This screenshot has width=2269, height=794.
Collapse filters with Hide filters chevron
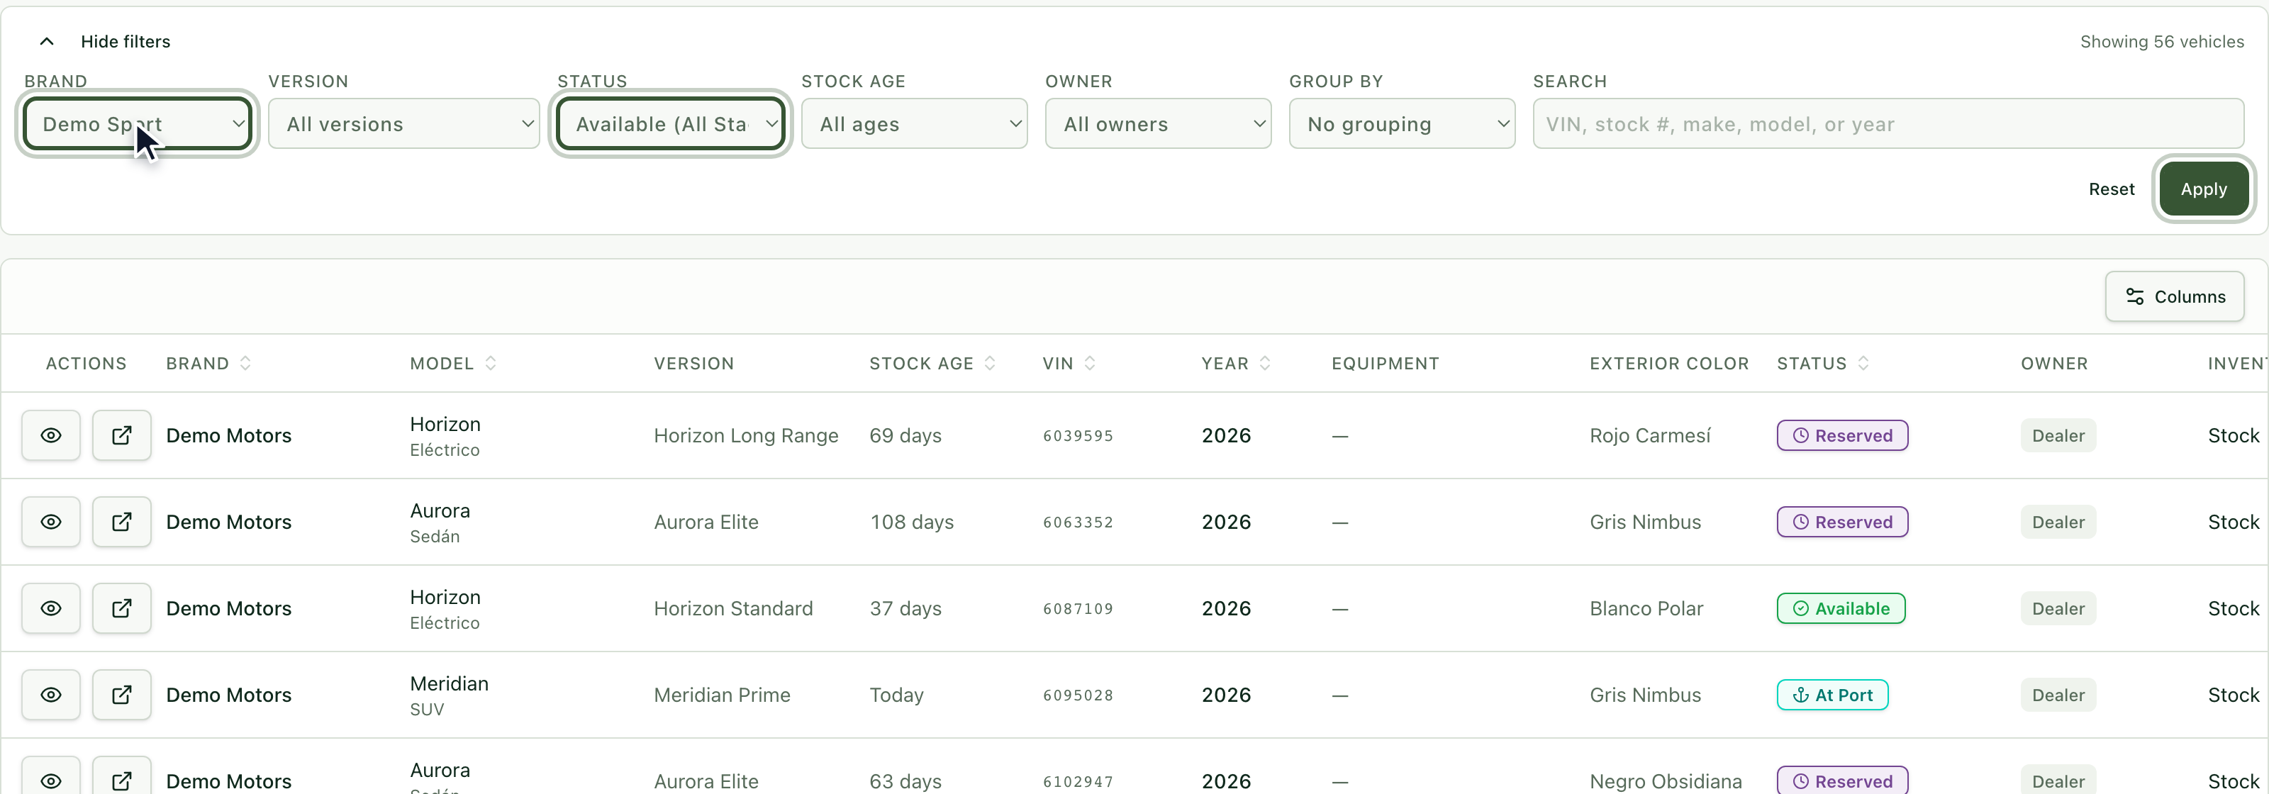coord(48,41)
